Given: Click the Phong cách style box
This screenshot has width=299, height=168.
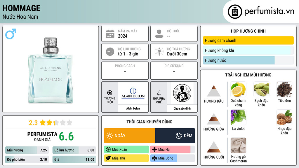Looking at the screenshot, I should pyautogui.click(x=125, y=71).
